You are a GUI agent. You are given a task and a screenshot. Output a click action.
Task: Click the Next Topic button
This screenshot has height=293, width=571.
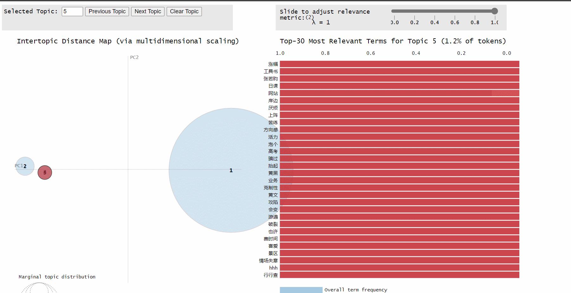tap(148, 12)
